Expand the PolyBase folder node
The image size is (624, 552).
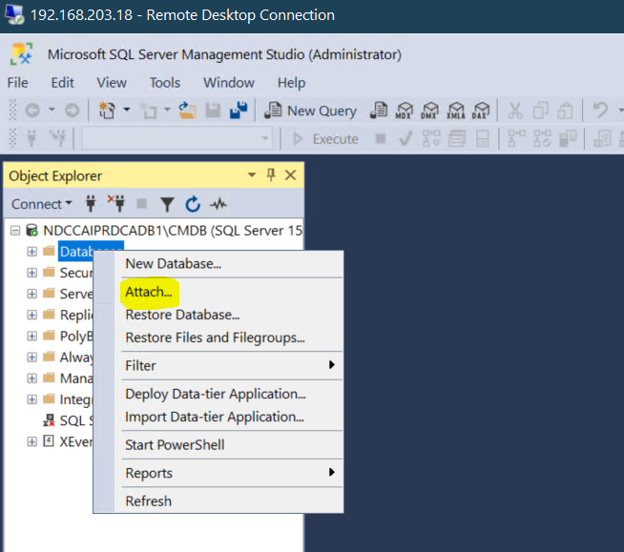(x=31, y=336)
